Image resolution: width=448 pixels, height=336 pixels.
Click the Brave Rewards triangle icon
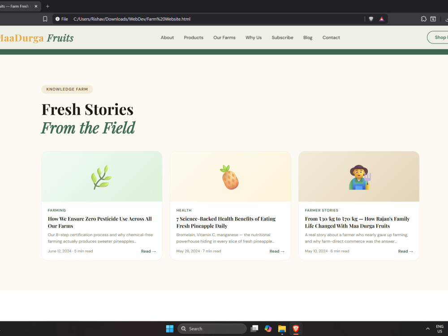[381, 19]
